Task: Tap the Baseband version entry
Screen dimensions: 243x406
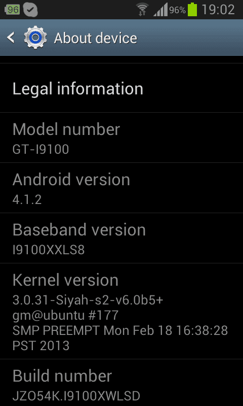Action: (121, 238)
